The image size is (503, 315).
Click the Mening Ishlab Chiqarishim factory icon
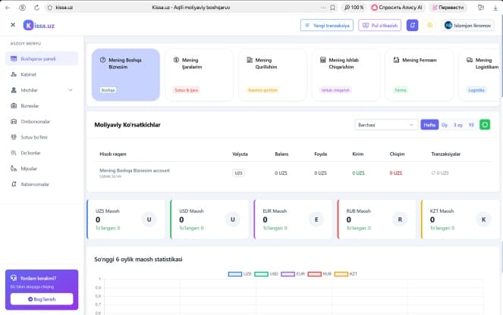tap(323, 60)
